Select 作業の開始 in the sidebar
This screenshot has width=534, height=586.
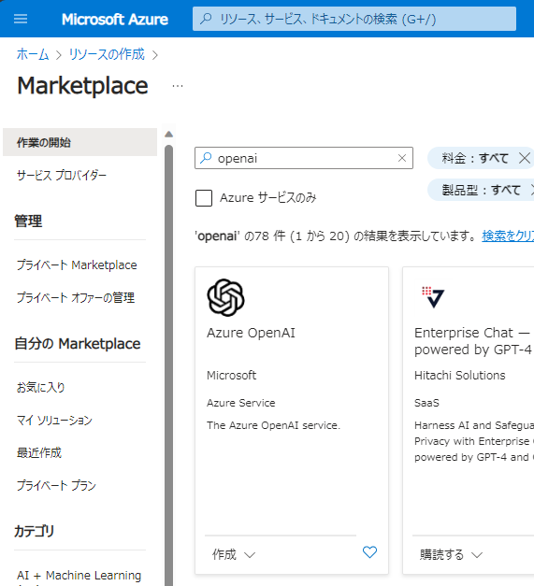80,142
